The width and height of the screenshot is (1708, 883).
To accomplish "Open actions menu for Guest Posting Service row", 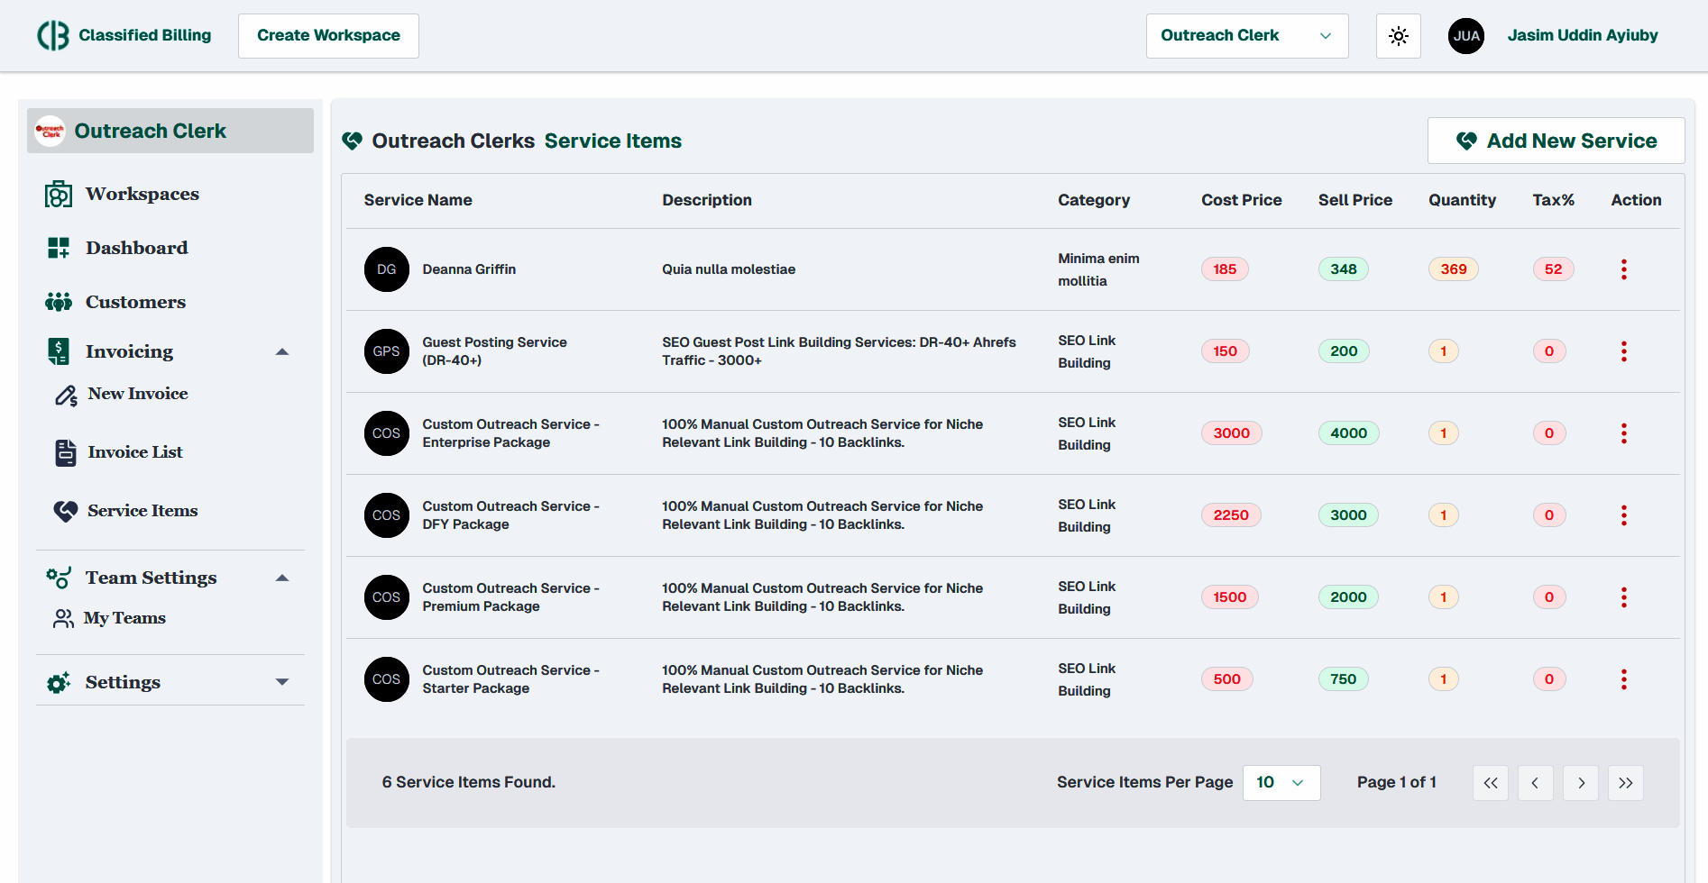I will pos(1623,351).
